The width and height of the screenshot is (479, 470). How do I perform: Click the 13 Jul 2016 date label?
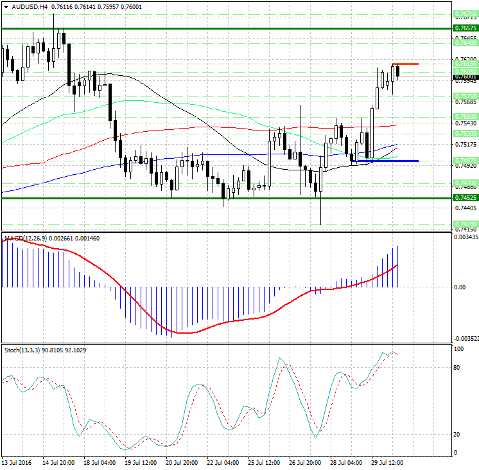[17, 462]
